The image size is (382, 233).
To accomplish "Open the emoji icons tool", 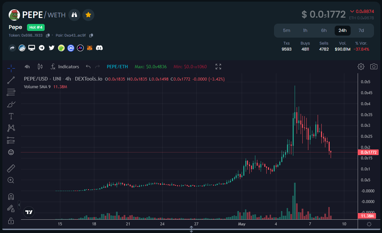I will 11,152.
